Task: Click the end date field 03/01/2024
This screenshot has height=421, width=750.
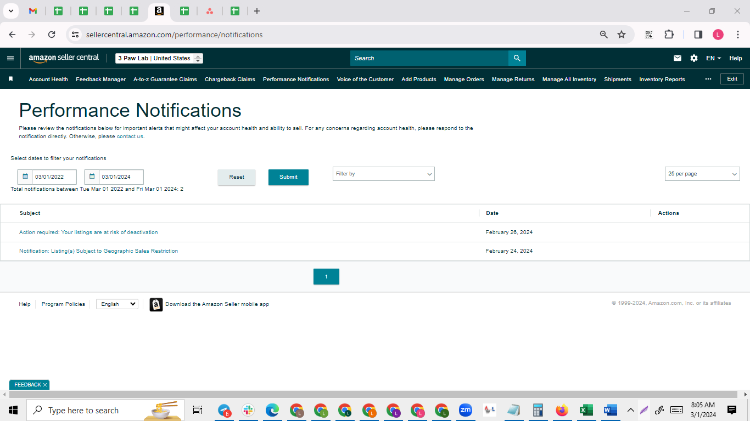Action: [x=121, y=177]
